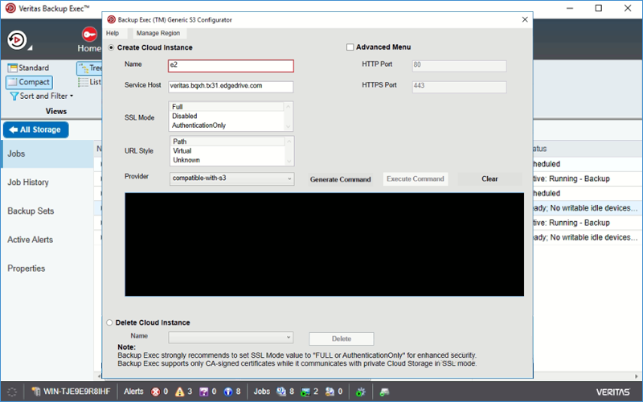Expand the Sort and Filter dropdown arrow
643x402 pixels.
point(72,96)
